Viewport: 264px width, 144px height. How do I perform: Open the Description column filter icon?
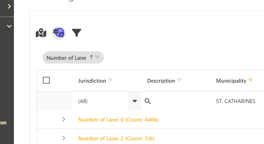(x=179, y=80)
